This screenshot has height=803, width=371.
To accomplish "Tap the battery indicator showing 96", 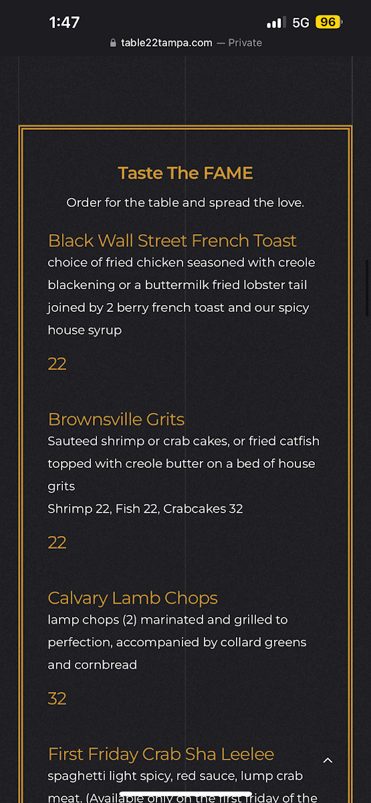I will click(x=329, y=22).
